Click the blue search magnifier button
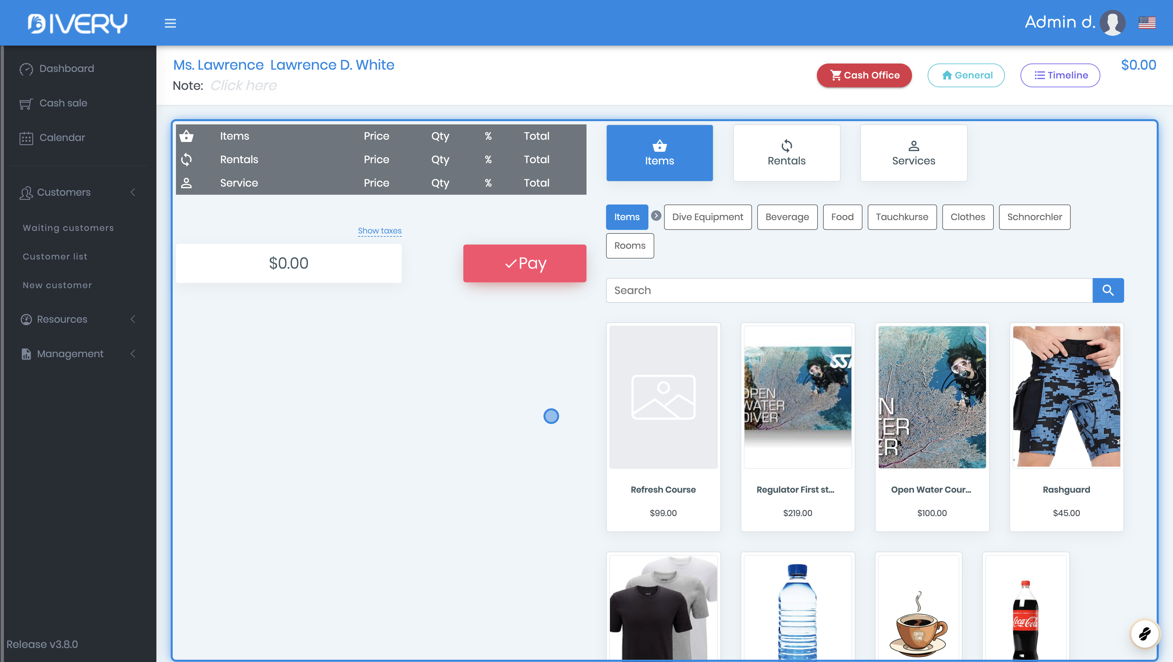 pos(1108,290)
